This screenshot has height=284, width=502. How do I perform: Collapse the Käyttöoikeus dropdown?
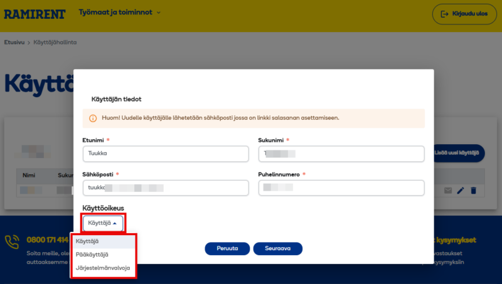(102, 223)
